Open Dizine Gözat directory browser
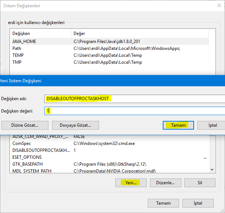 click(x=25, y=125)
